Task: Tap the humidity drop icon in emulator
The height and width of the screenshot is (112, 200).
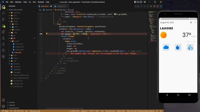Action: point(178,47)
